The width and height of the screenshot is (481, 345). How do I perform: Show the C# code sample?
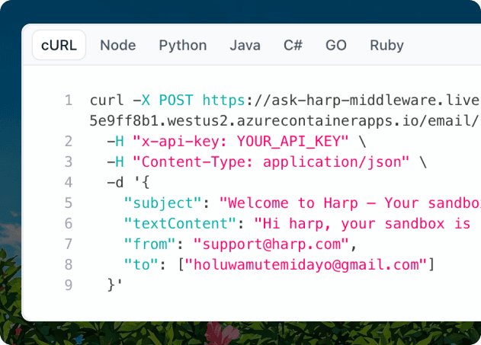293,46
